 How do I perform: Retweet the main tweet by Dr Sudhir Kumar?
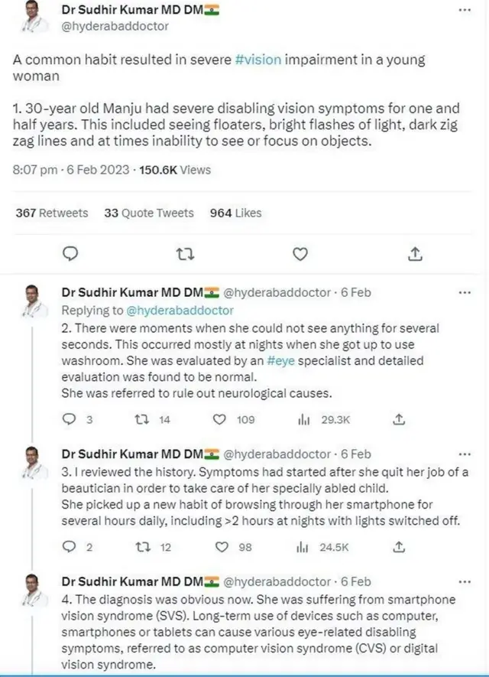[184, 253]
